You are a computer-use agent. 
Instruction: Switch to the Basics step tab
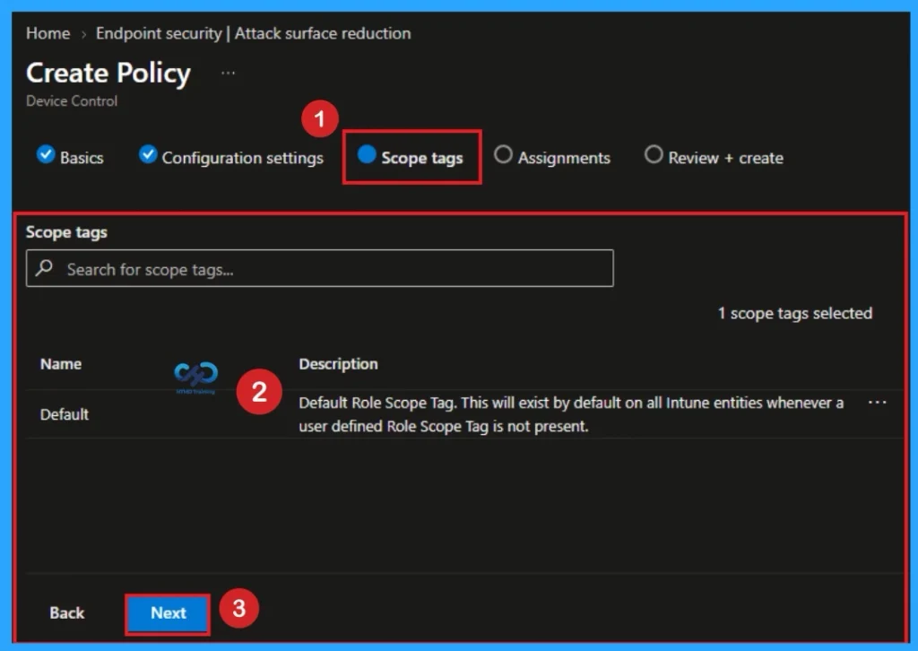coord(70,157)
